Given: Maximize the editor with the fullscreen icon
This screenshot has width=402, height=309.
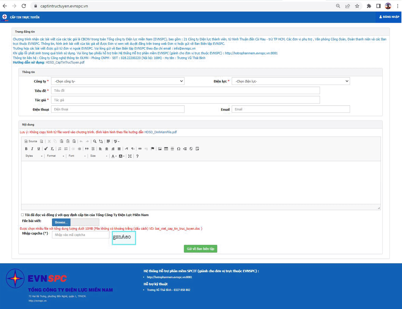Looking at the screenshot, I should pos(130,156).
